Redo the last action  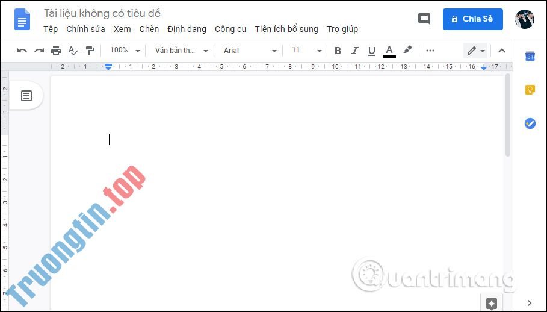pyautogui.click(x=39, y=51)
